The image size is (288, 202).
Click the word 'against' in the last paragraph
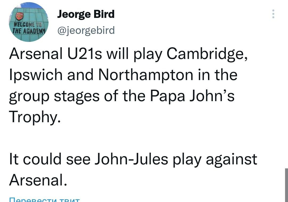[231, 159]
